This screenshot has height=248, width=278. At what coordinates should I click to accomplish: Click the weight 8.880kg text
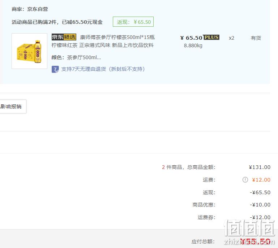coord(193,46)
